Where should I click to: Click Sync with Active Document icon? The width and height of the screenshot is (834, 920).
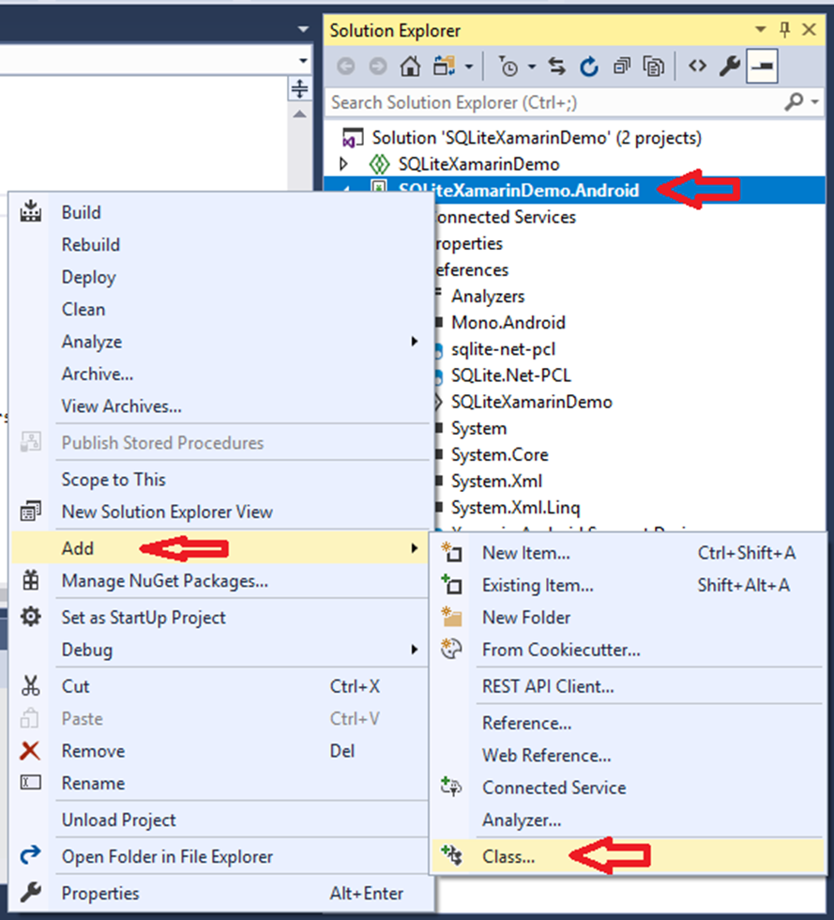(x=556, y=67)
